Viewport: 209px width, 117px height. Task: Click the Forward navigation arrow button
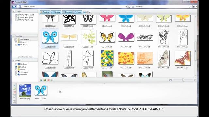[x=18, y=6]
